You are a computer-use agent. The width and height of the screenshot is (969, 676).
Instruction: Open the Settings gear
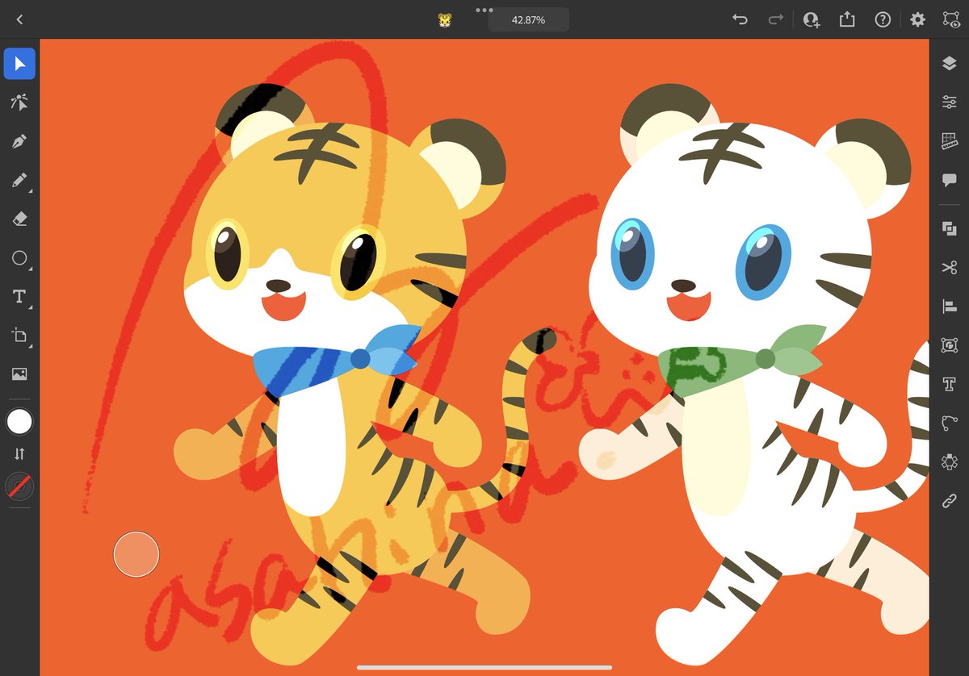coord(918,19)
